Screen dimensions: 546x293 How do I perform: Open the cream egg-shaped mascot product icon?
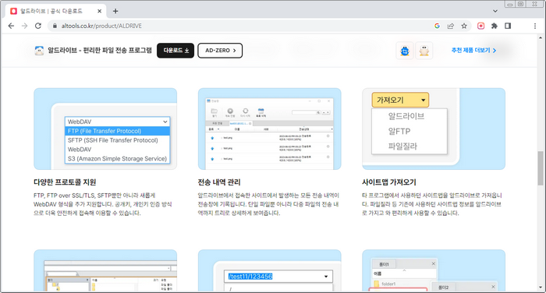coord(424,51)
